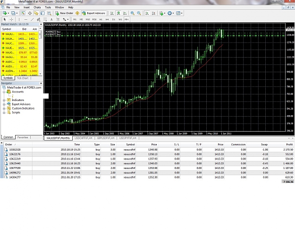Select the Vertical Line drawing tool

point(19,19)
